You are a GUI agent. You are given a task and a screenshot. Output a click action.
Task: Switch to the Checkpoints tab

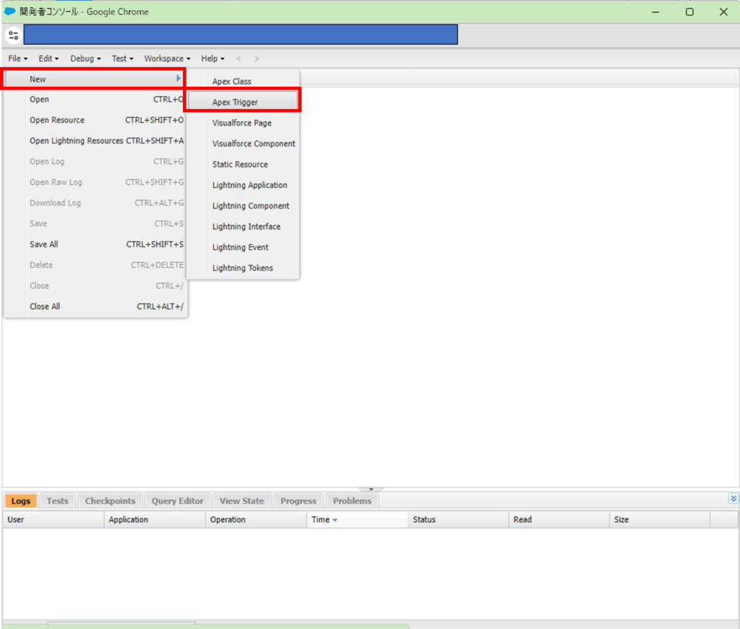pos(110,500)
